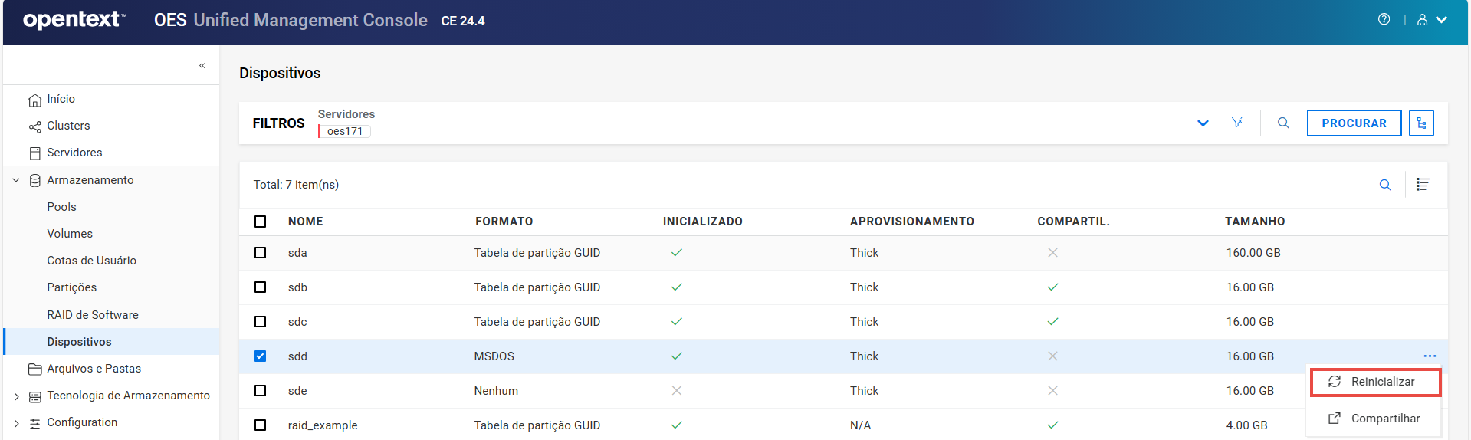Click the table search magnifier icon

[x=1385, y=185]
